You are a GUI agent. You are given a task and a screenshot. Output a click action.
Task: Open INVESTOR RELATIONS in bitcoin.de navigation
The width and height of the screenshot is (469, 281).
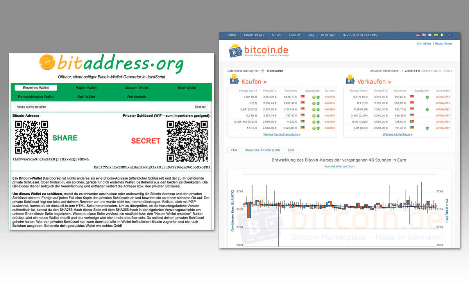pos(360,35)
